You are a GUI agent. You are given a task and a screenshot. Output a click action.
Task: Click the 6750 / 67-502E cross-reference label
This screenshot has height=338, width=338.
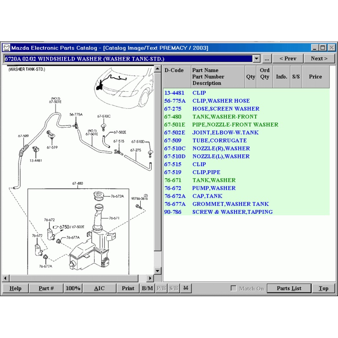point(72,227)
